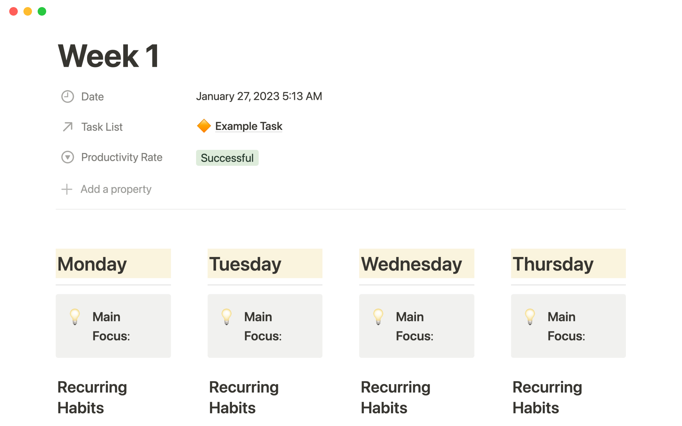Click the Monday lightbulb callout icon
This screenshot has width=682, height=426.
(x=75, y=317)
